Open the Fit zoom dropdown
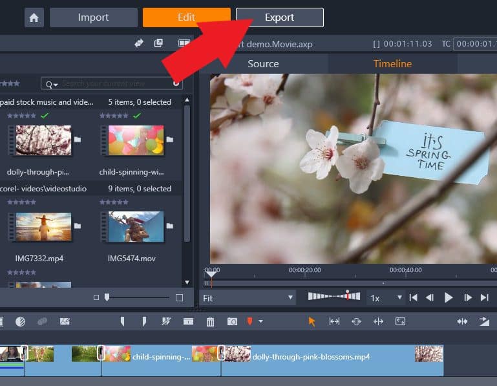497x386 pixels. pos(248,298)
